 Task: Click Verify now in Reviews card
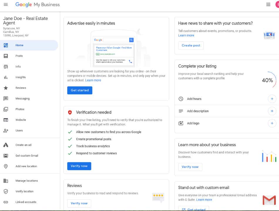click(x=79, y=203)
